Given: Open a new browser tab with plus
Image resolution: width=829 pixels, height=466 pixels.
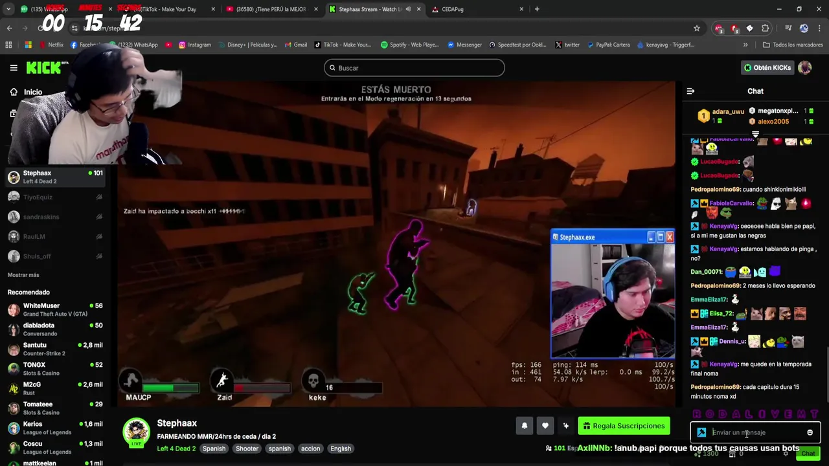Looking at the screenshot, I should click(537, 9).
